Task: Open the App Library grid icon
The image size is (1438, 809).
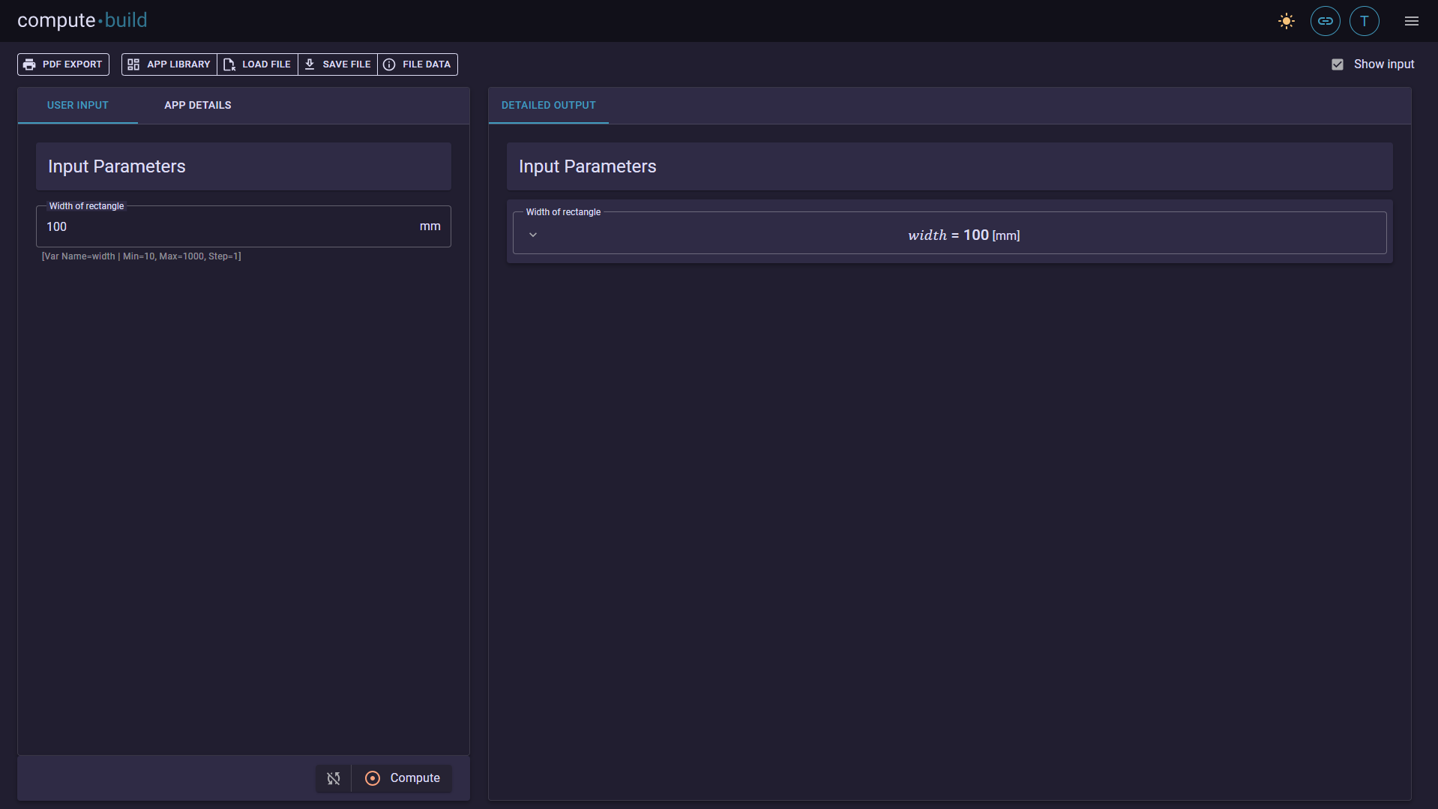Action: coord(133,64)
